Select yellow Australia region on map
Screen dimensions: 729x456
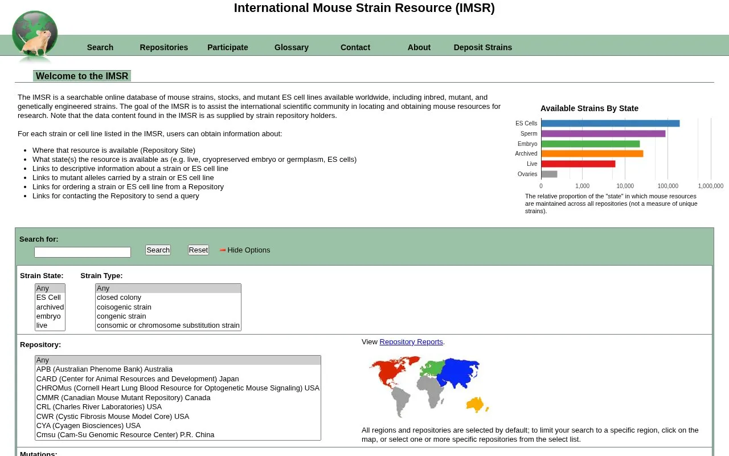click(476, 405)
